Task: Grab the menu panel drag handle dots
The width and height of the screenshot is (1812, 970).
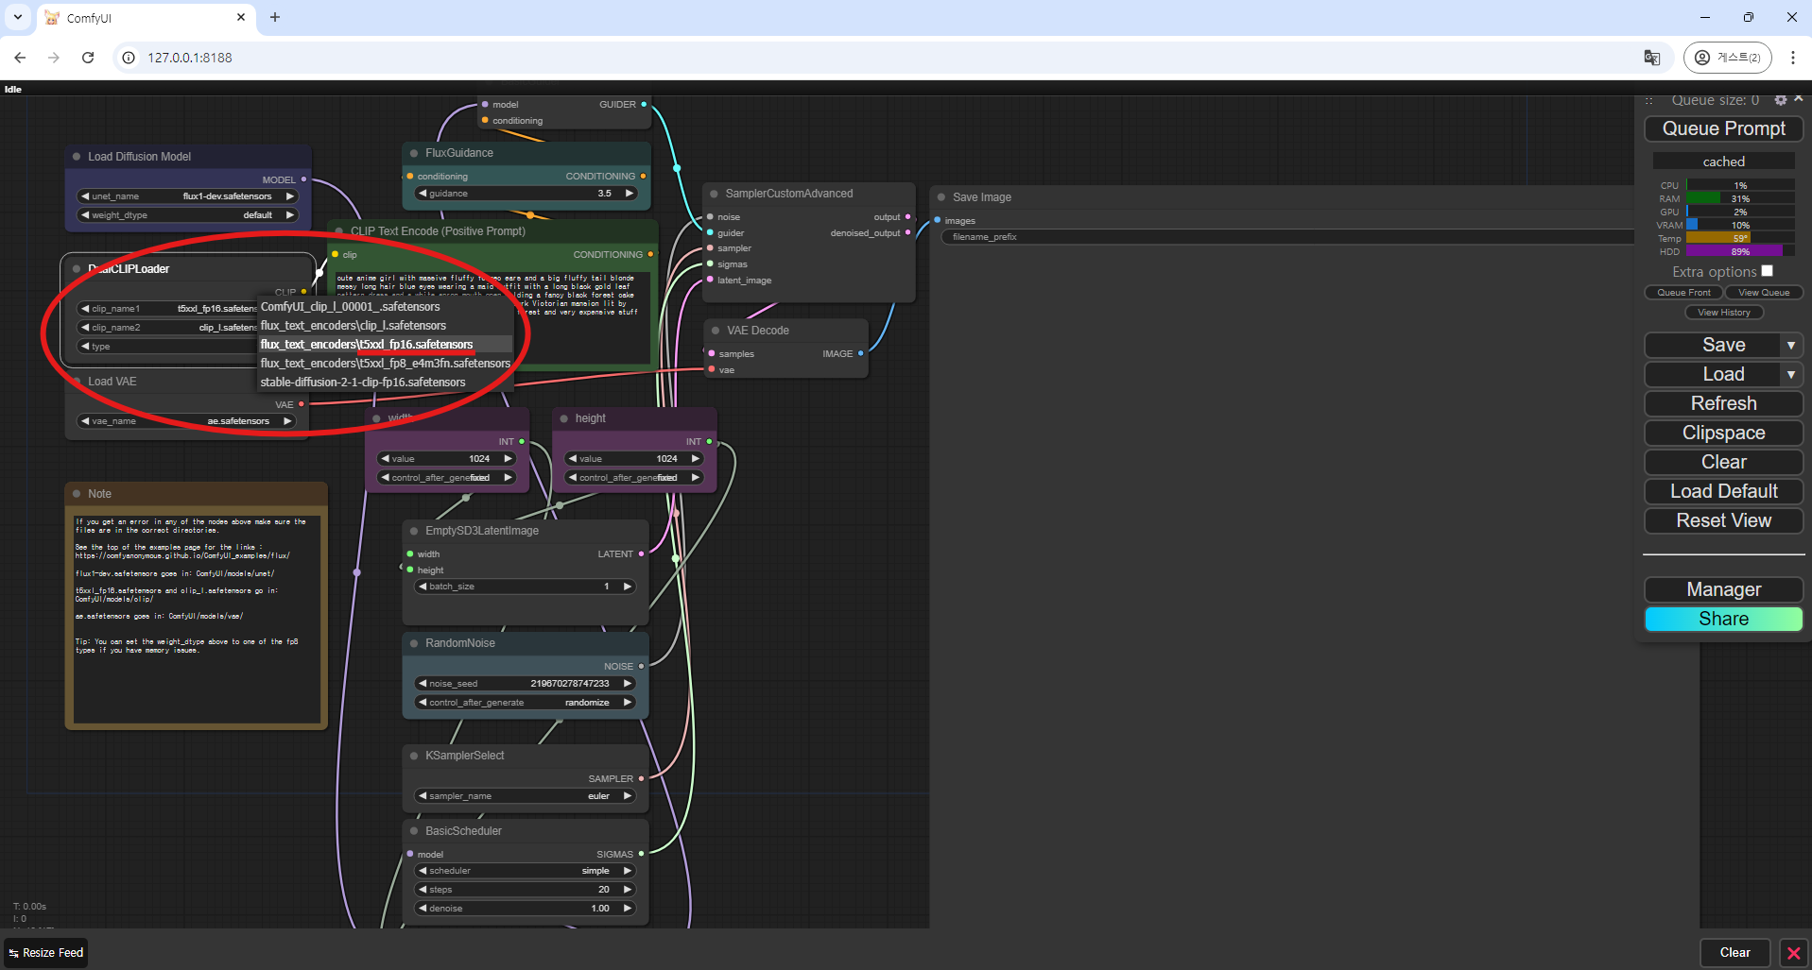Action: coord(1649,100)
